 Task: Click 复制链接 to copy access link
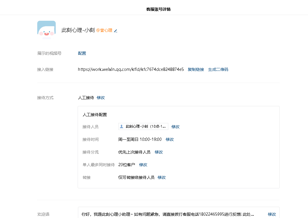(x=196, y=69)
